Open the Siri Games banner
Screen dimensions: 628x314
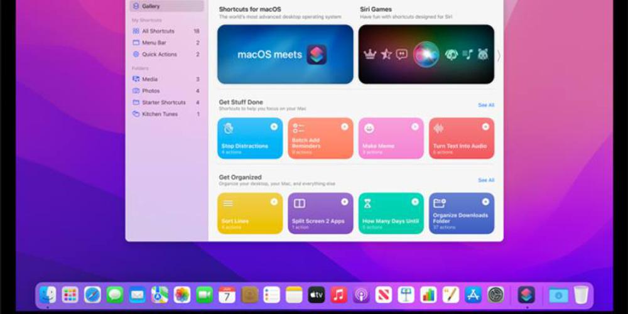(426, 55)
